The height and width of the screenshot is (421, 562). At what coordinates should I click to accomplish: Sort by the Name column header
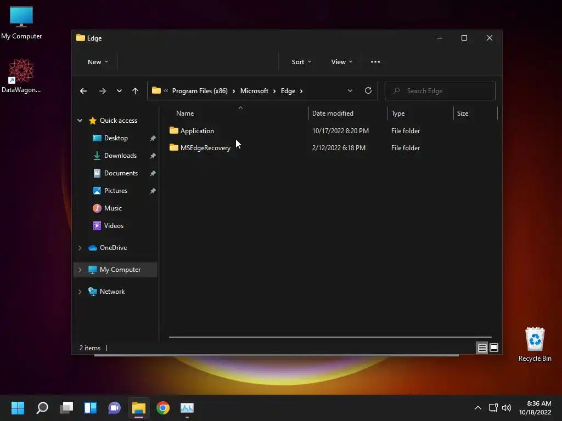click(x=185, y=113)
